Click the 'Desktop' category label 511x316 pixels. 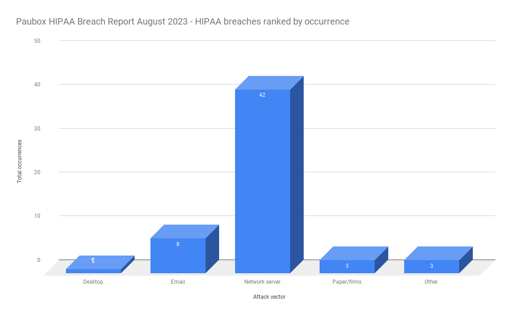click(93, 282)
